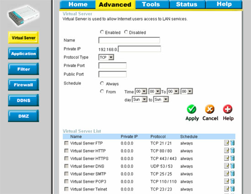Screen dimensions: 251x194
Task: Click the green Apply checkmark icon
Action: 192,109
